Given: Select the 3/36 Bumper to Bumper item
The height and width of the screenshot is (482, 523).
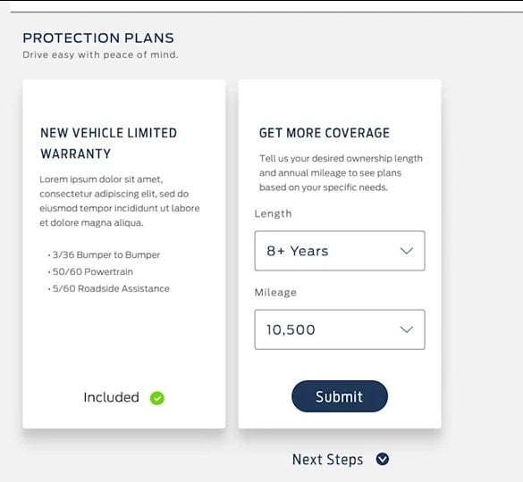Looking at the screenshot, I should (104, 254).
